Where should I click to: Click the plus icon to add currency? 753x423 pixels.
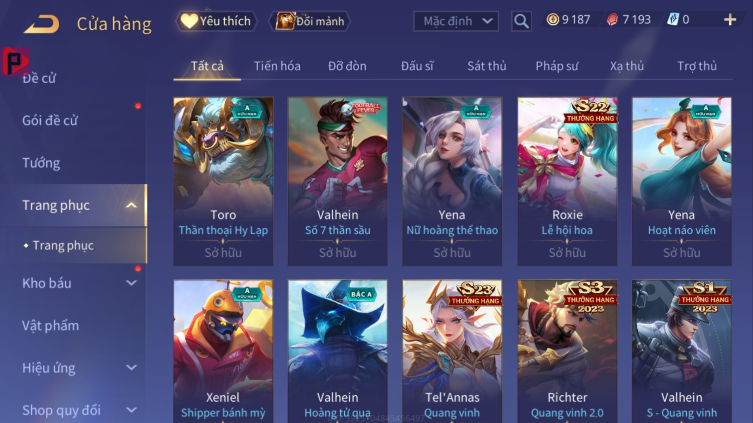pos(730,20)
